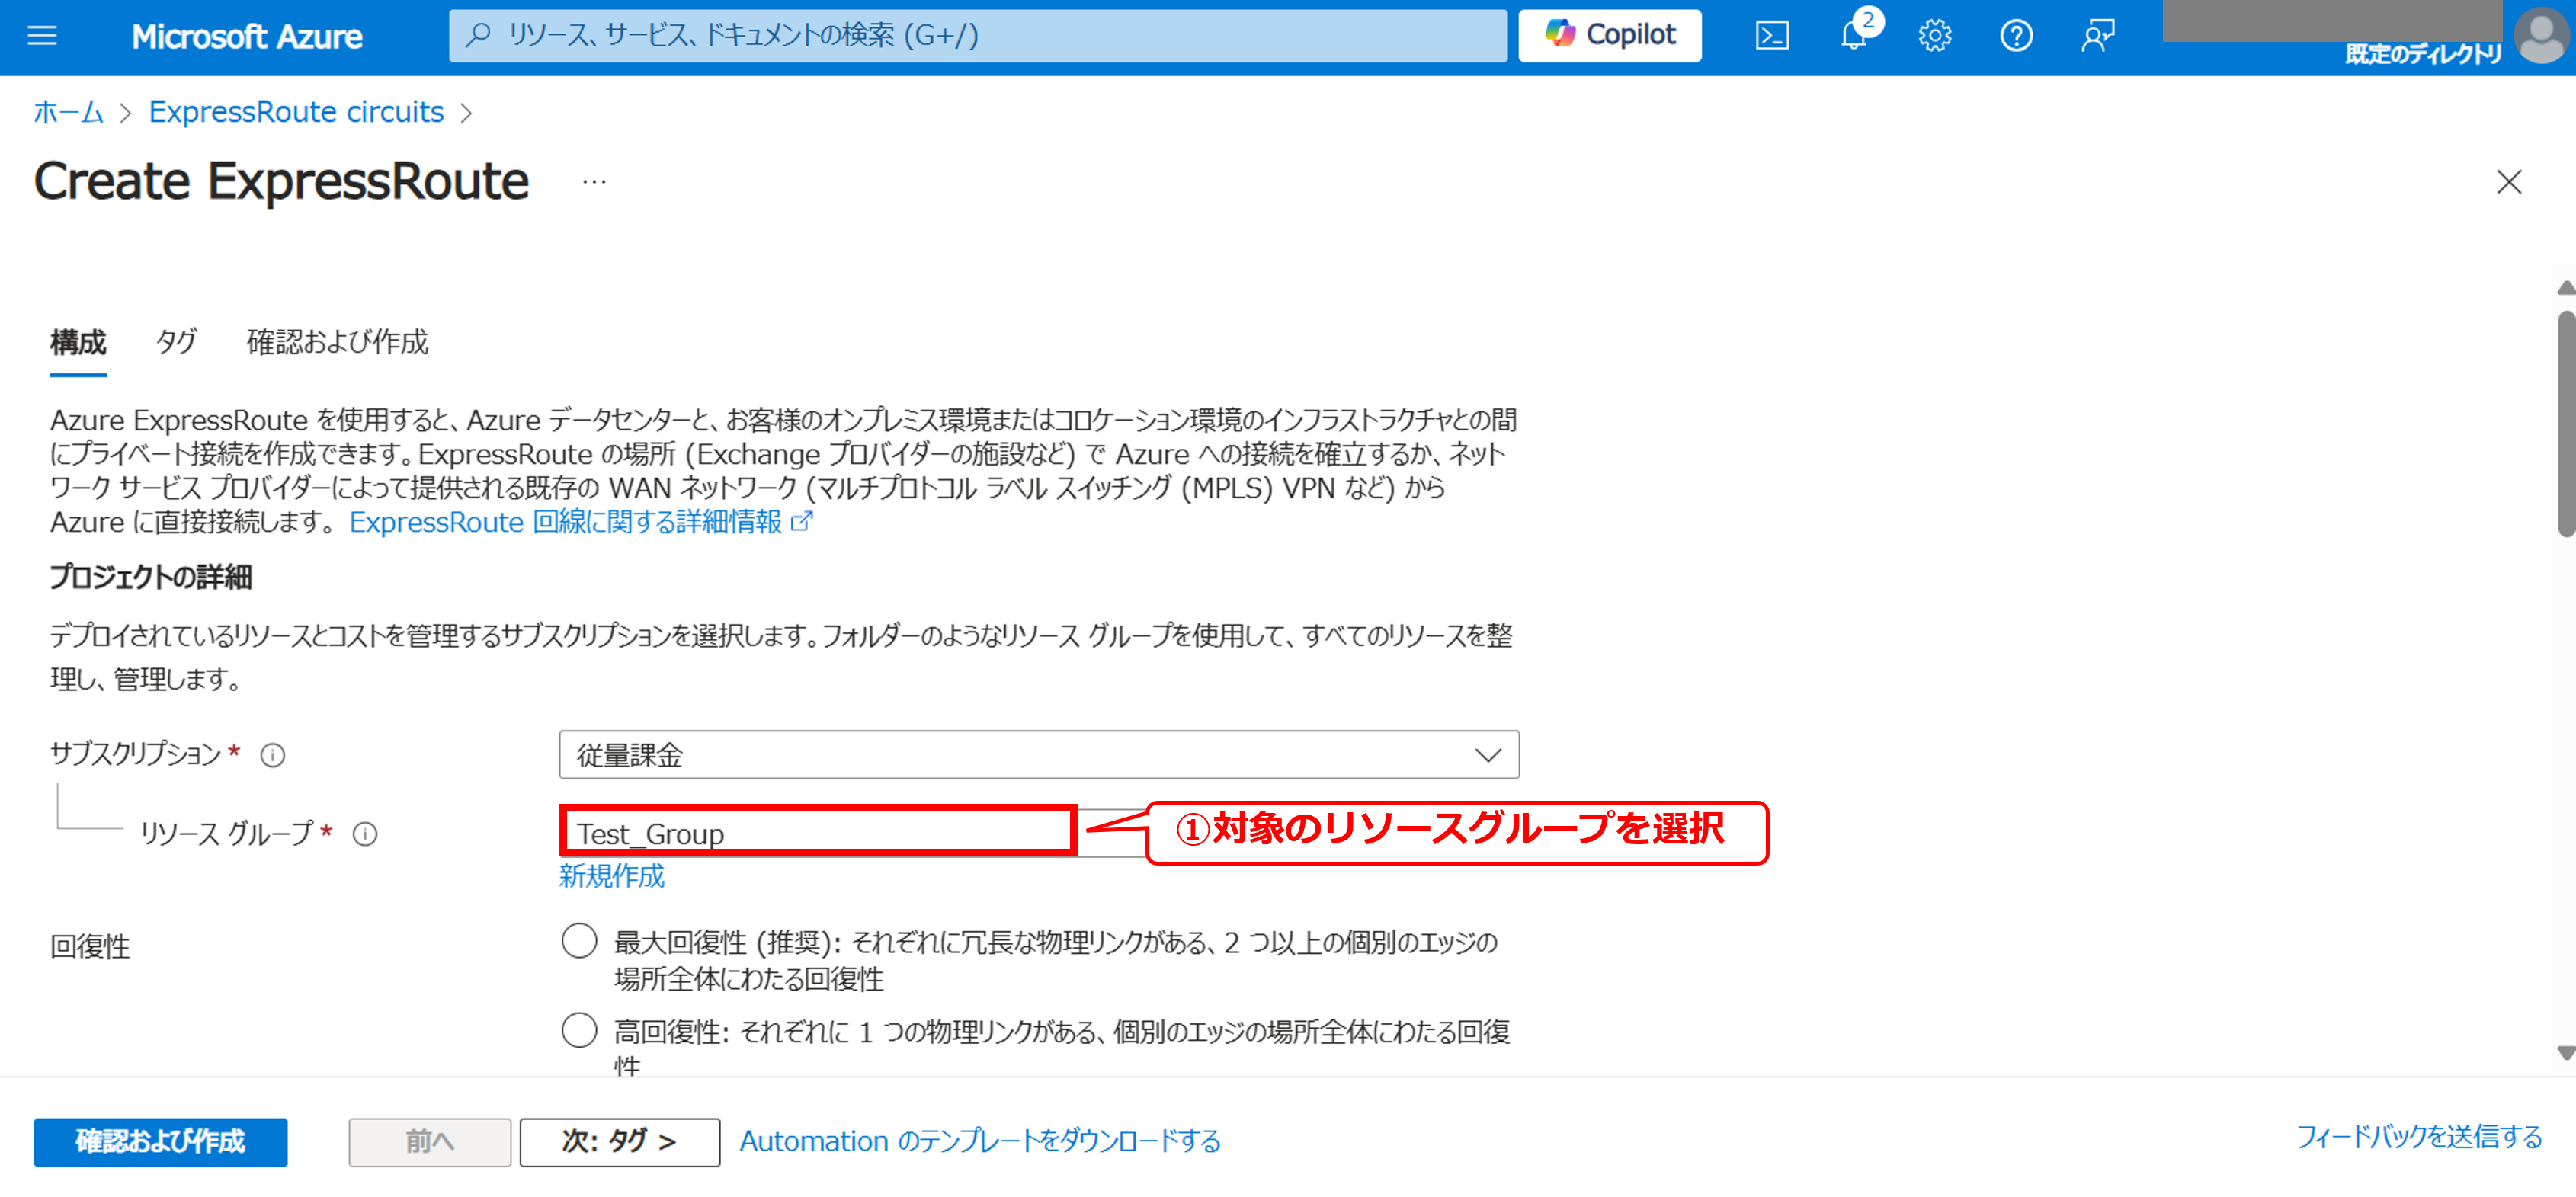Open portal settings gear
The image size is (2576, 1197).
pyautogui.click(x=1934, y=36)
